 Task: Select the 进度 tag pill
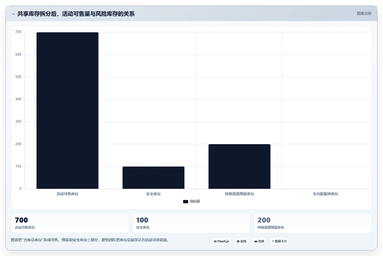[259, 241]
